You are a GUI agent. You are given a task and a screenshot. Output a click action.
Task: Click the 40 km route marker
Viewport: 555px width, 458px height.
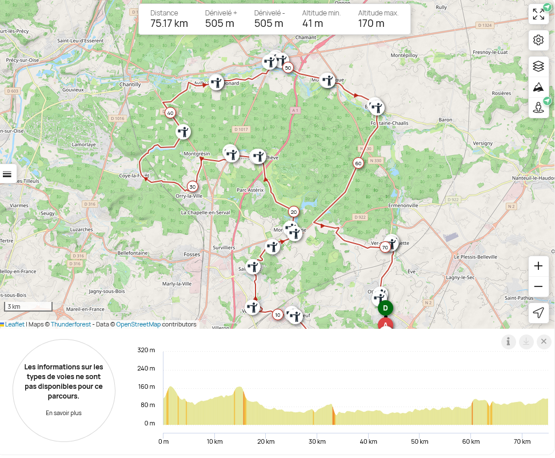click(170, 113)
